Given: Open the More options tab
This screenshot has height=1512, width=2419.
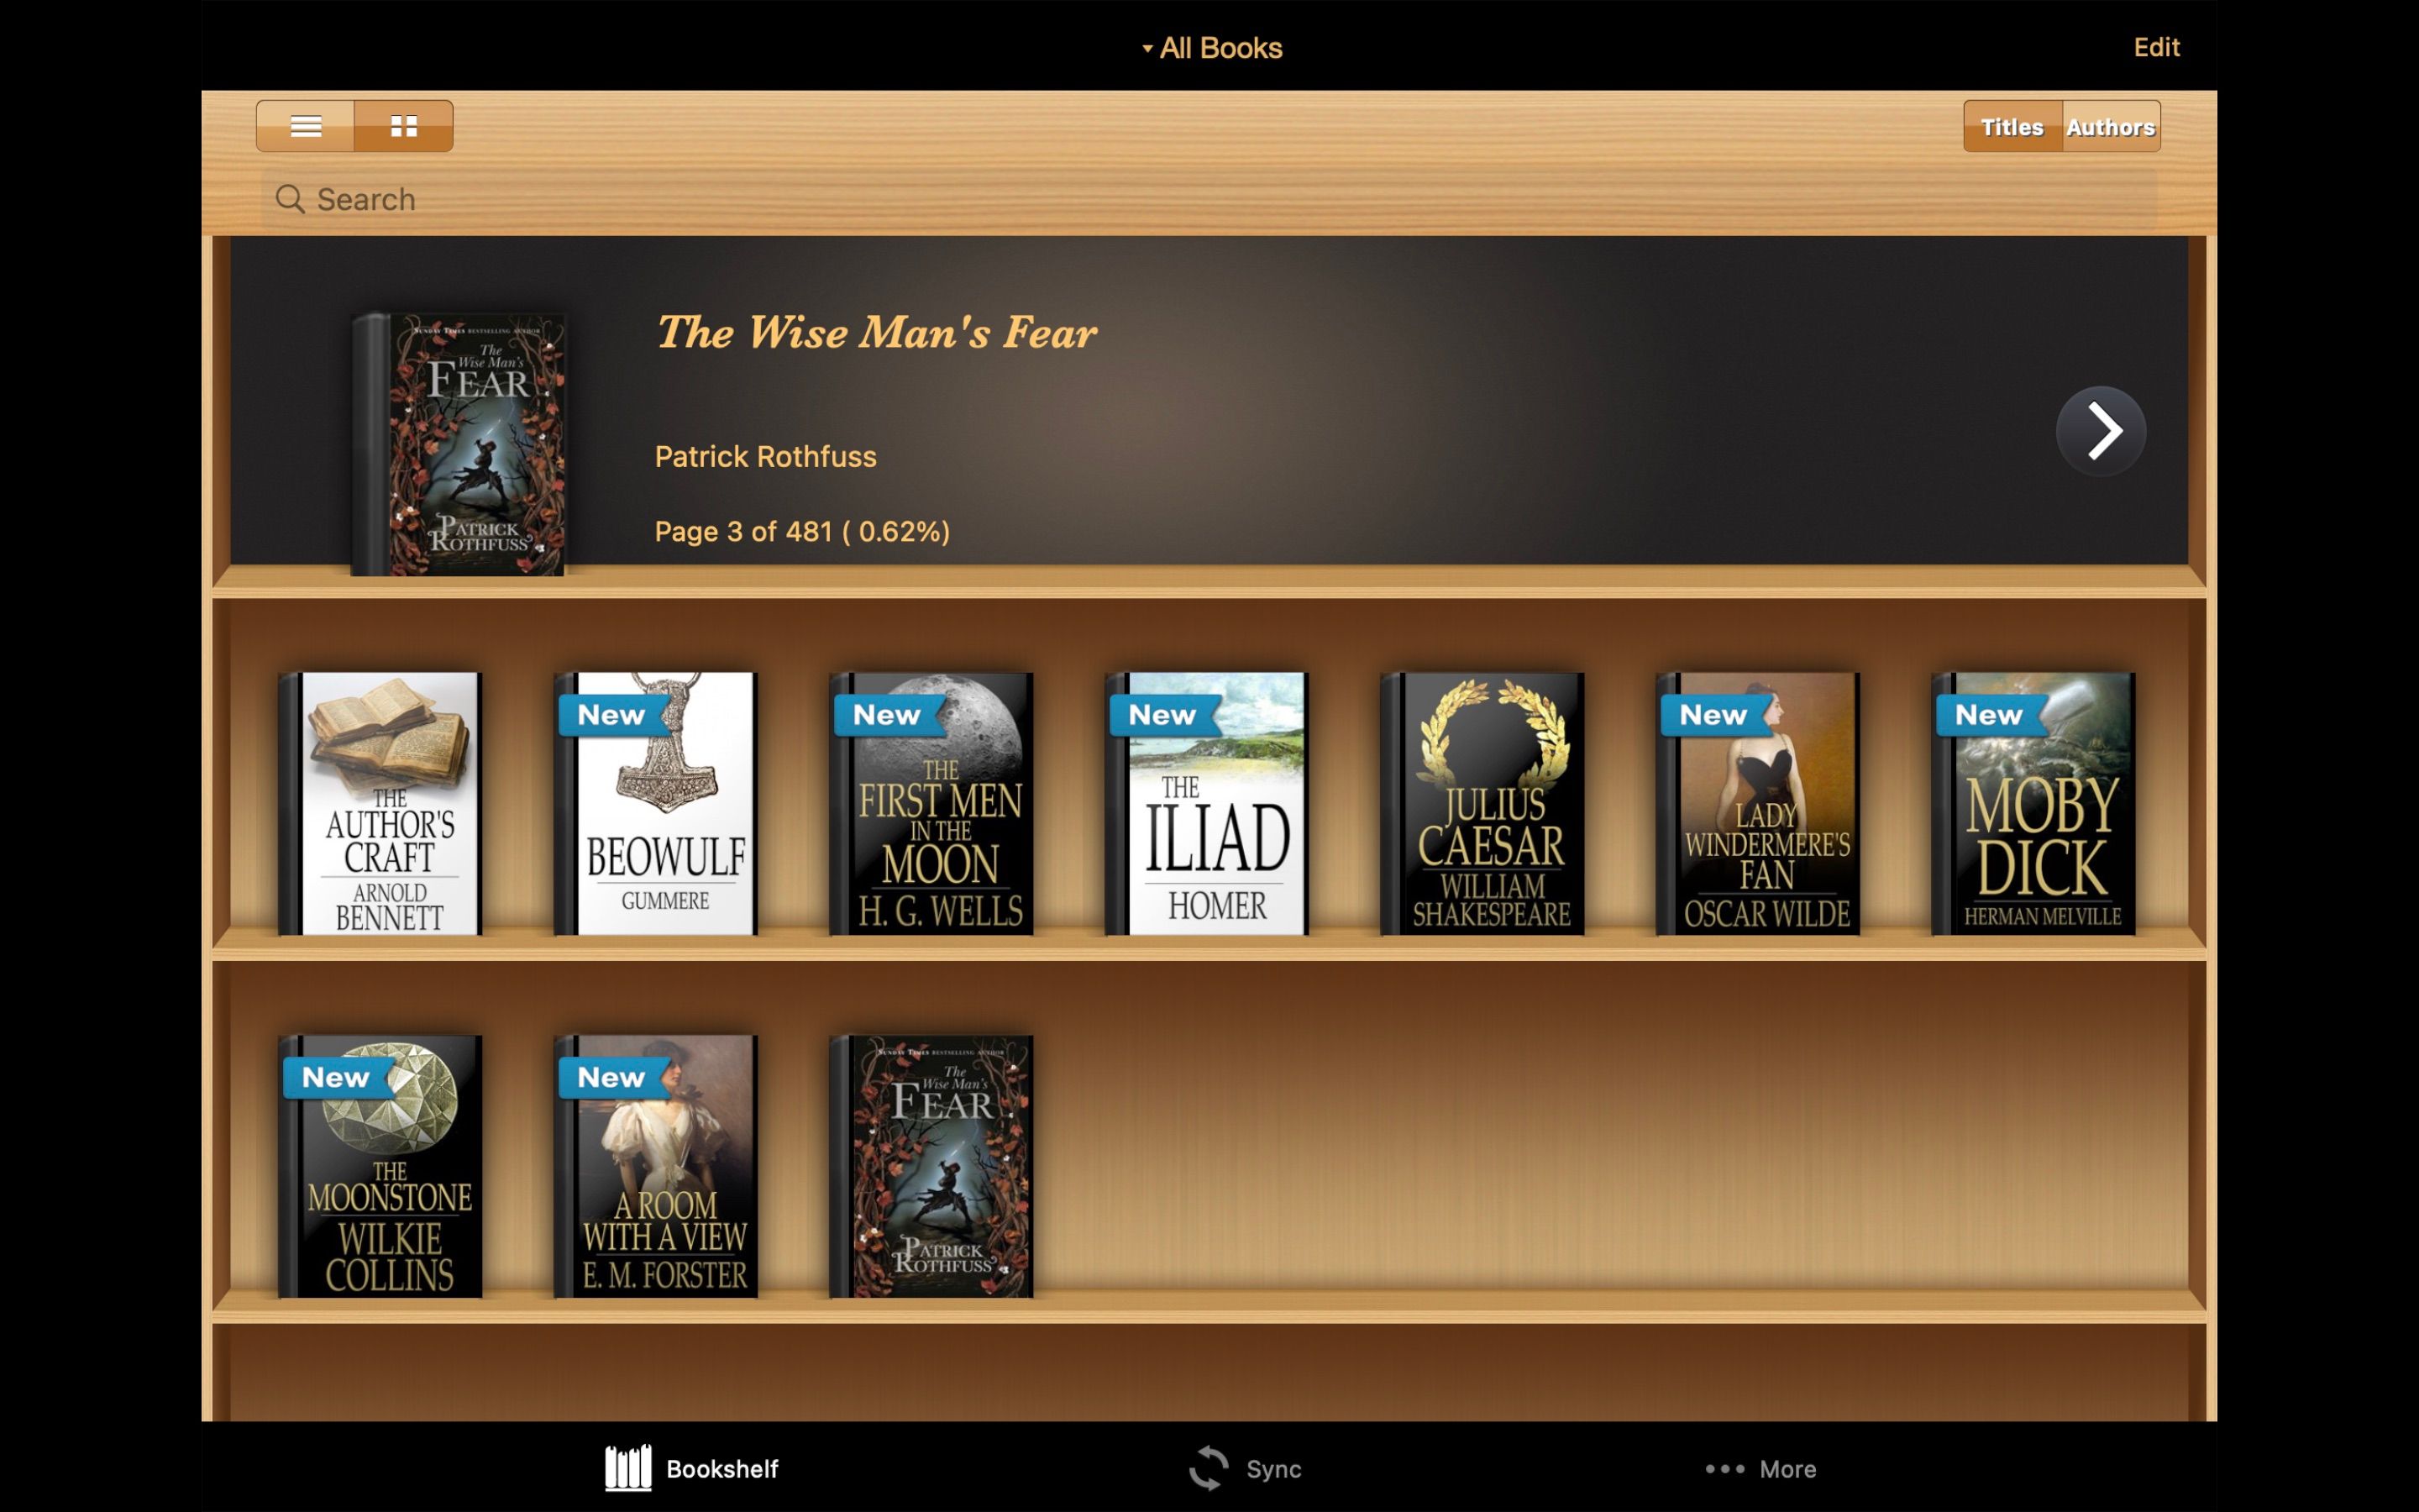Looking at the screenshot, I should click(x=1760, y=1468).
